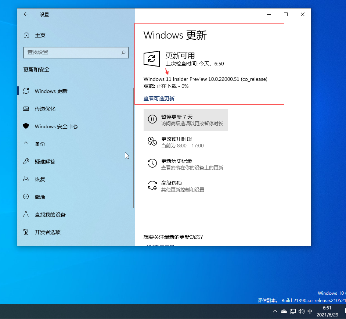Click the 激活 checkmark circle icon

pyautogui.click(x=26, y=197)
